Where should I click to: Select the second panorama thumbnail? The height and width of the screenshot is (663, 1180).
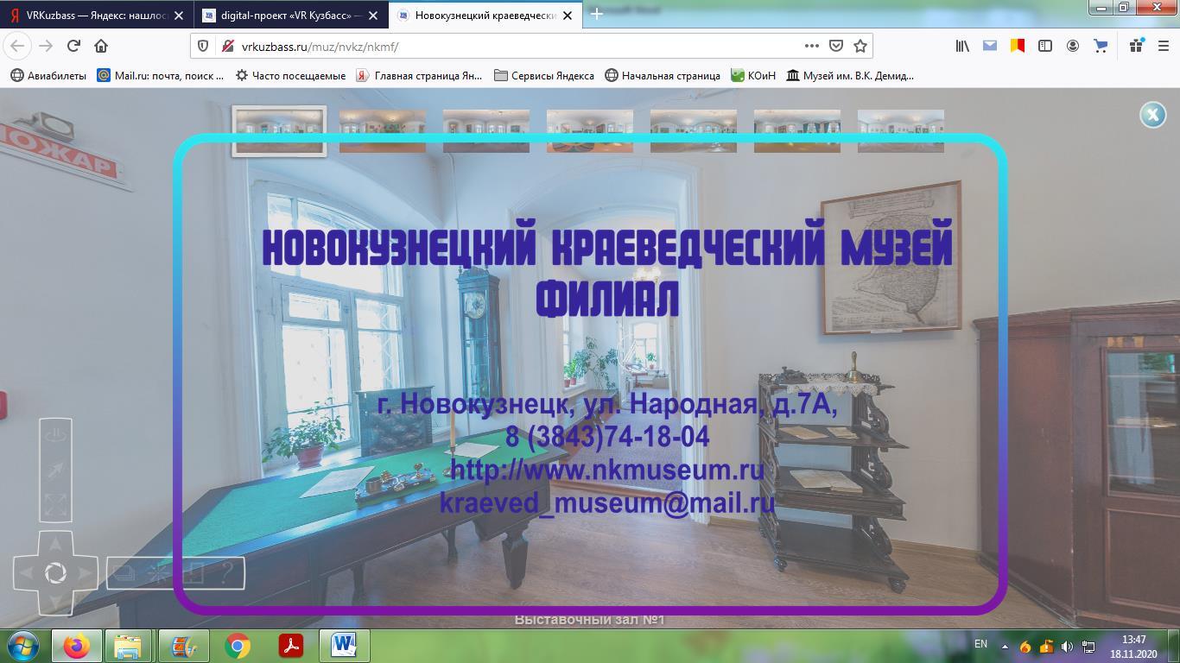pyautogui.click(x=383, y=131)
